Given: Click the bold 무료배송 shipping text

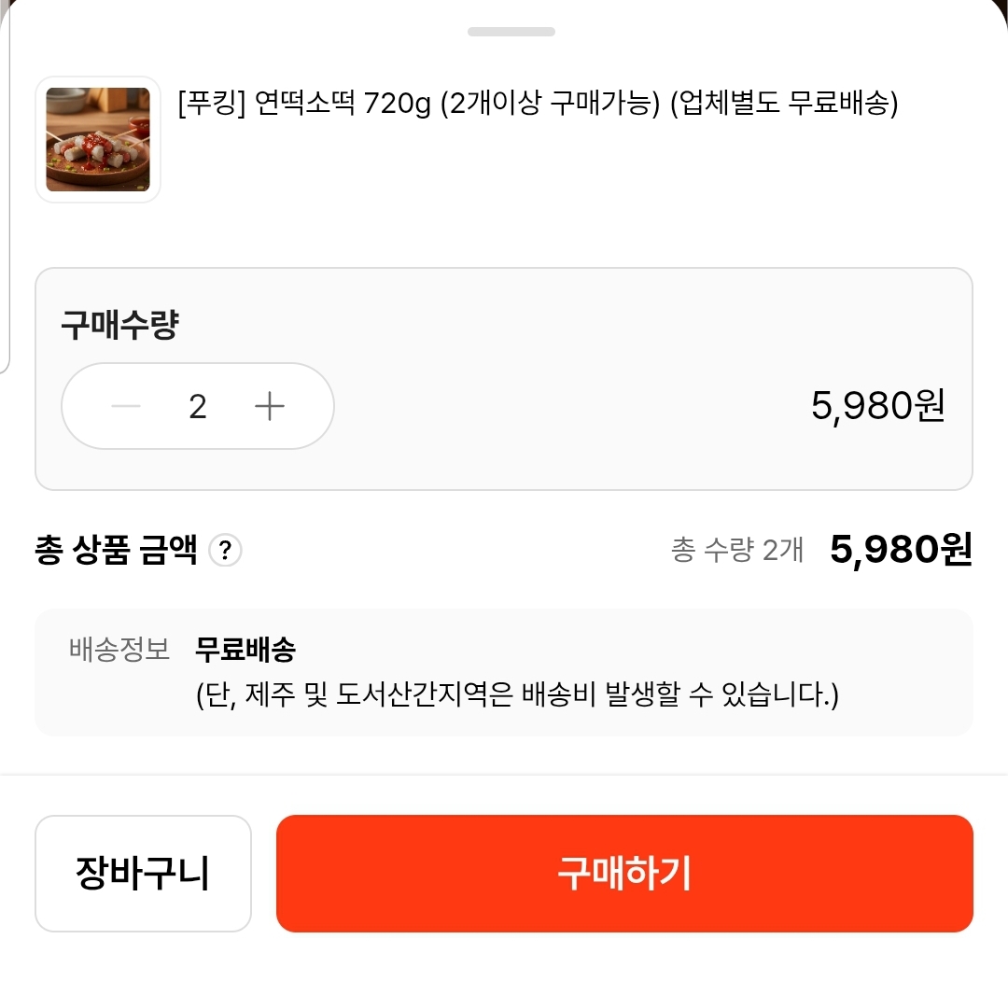Looking at the screenshot, I should (x=245, y=650).
